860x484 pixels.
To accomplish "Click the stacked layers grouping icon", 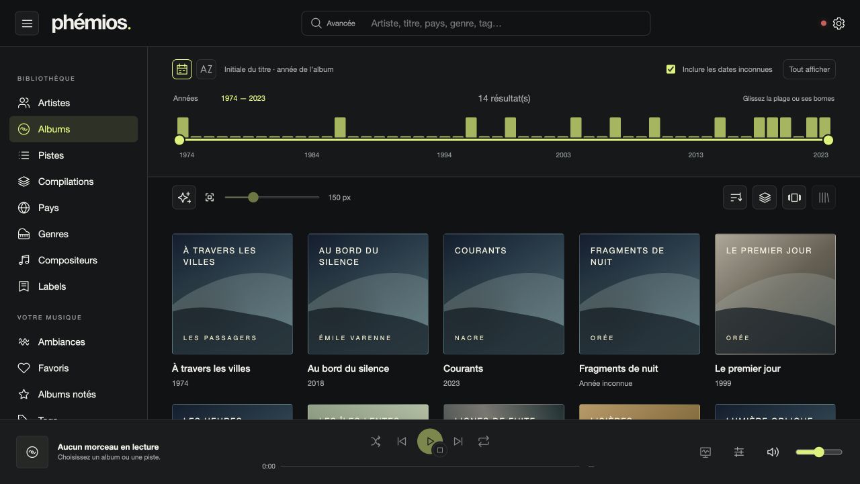I will (x=765, y=198).
